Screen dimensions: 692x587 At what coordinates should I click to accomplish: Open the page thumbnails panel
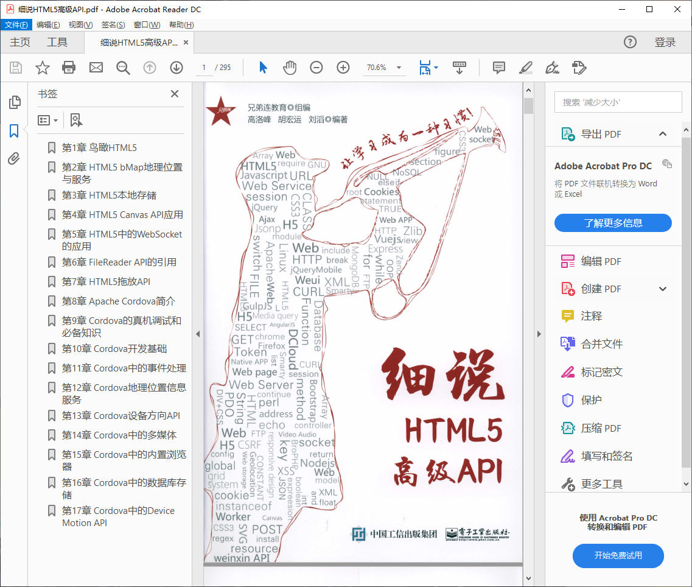[13, 104]
